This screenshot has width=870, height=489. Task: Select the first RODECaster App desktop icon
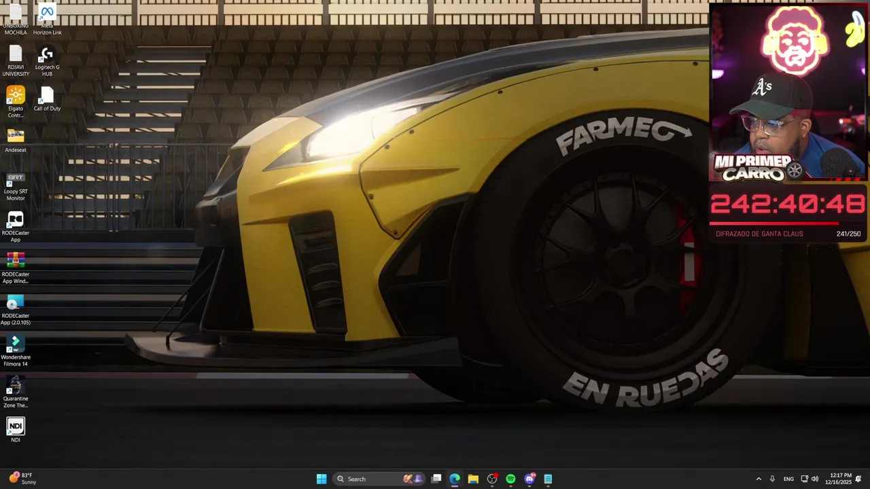click(x=16, y=226)
